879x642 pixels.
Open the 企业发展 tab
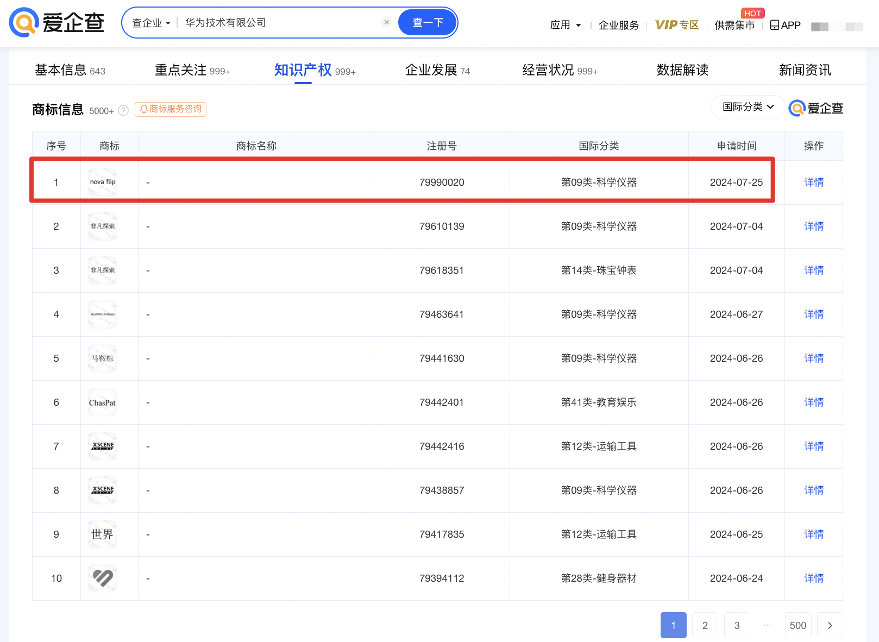point(437,70)
